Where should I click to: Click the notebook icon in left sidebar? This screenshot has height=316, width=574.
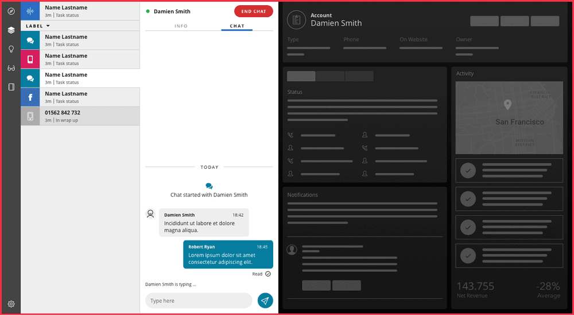click(x=11, y=87)
